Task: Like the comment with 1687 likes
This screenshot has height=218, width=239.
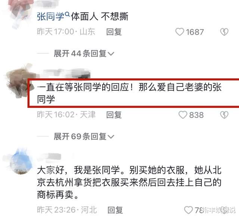Action: click(180, 32)
